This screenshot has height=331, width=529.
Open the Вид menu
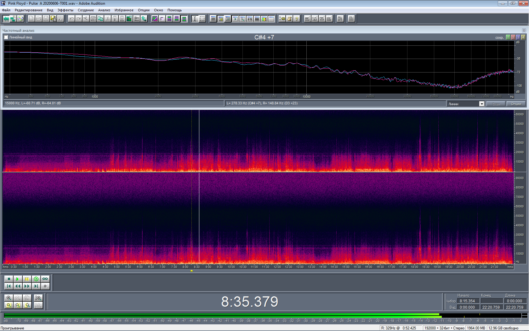[x=50, y=10]
